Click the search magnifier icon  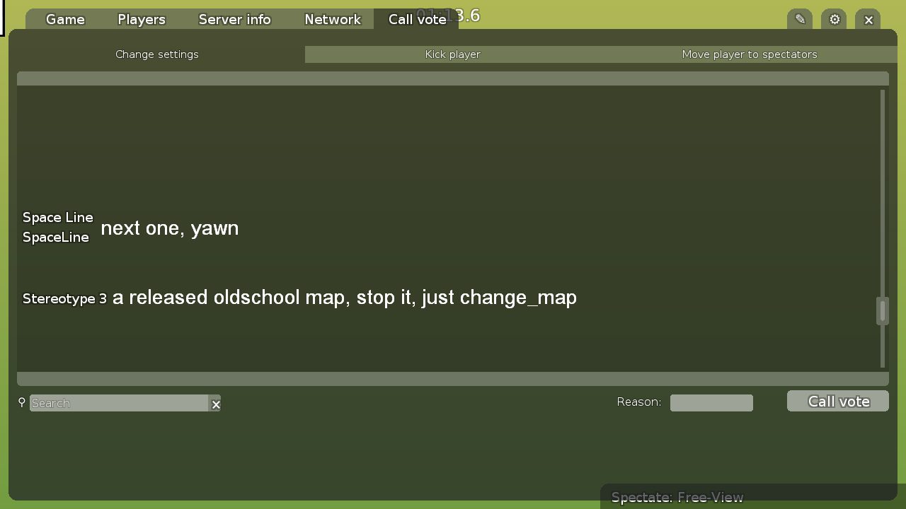[21, 402]
